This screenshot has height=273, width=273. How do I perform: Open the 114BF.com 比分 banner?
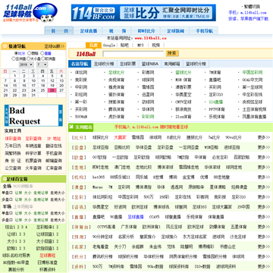[143, 13]
